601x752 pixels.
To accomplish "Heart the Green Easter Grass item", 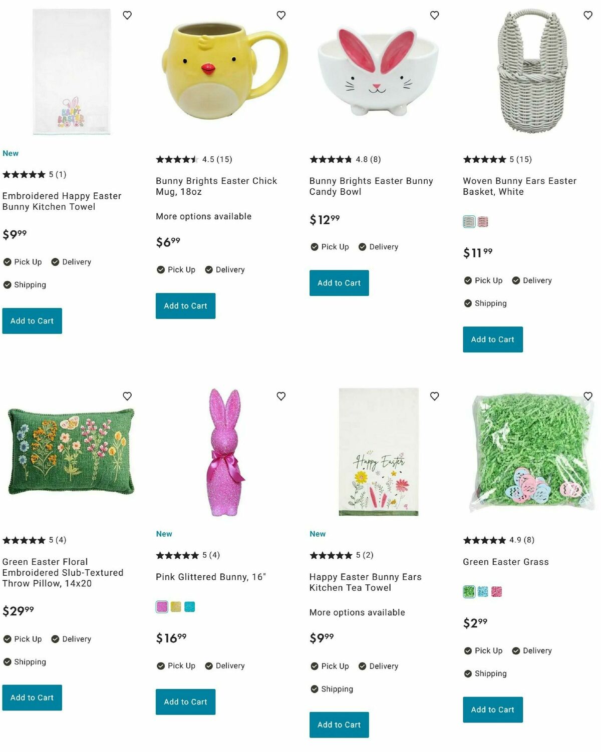I will coord(588,396).
